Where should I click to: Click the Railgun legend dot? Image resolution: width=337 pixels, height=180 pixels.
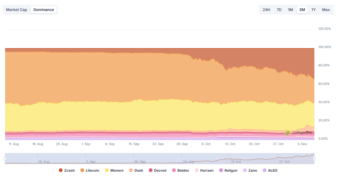click(x=221, y=170)
